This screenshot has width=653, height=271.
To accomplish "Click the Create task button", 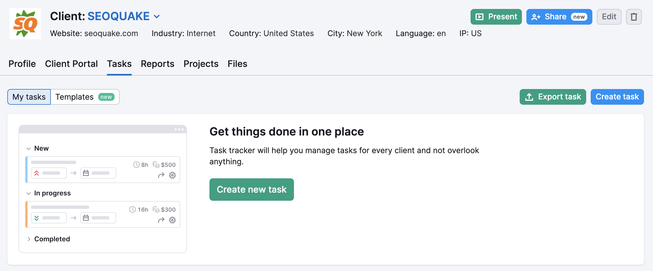I will (617, 97).
